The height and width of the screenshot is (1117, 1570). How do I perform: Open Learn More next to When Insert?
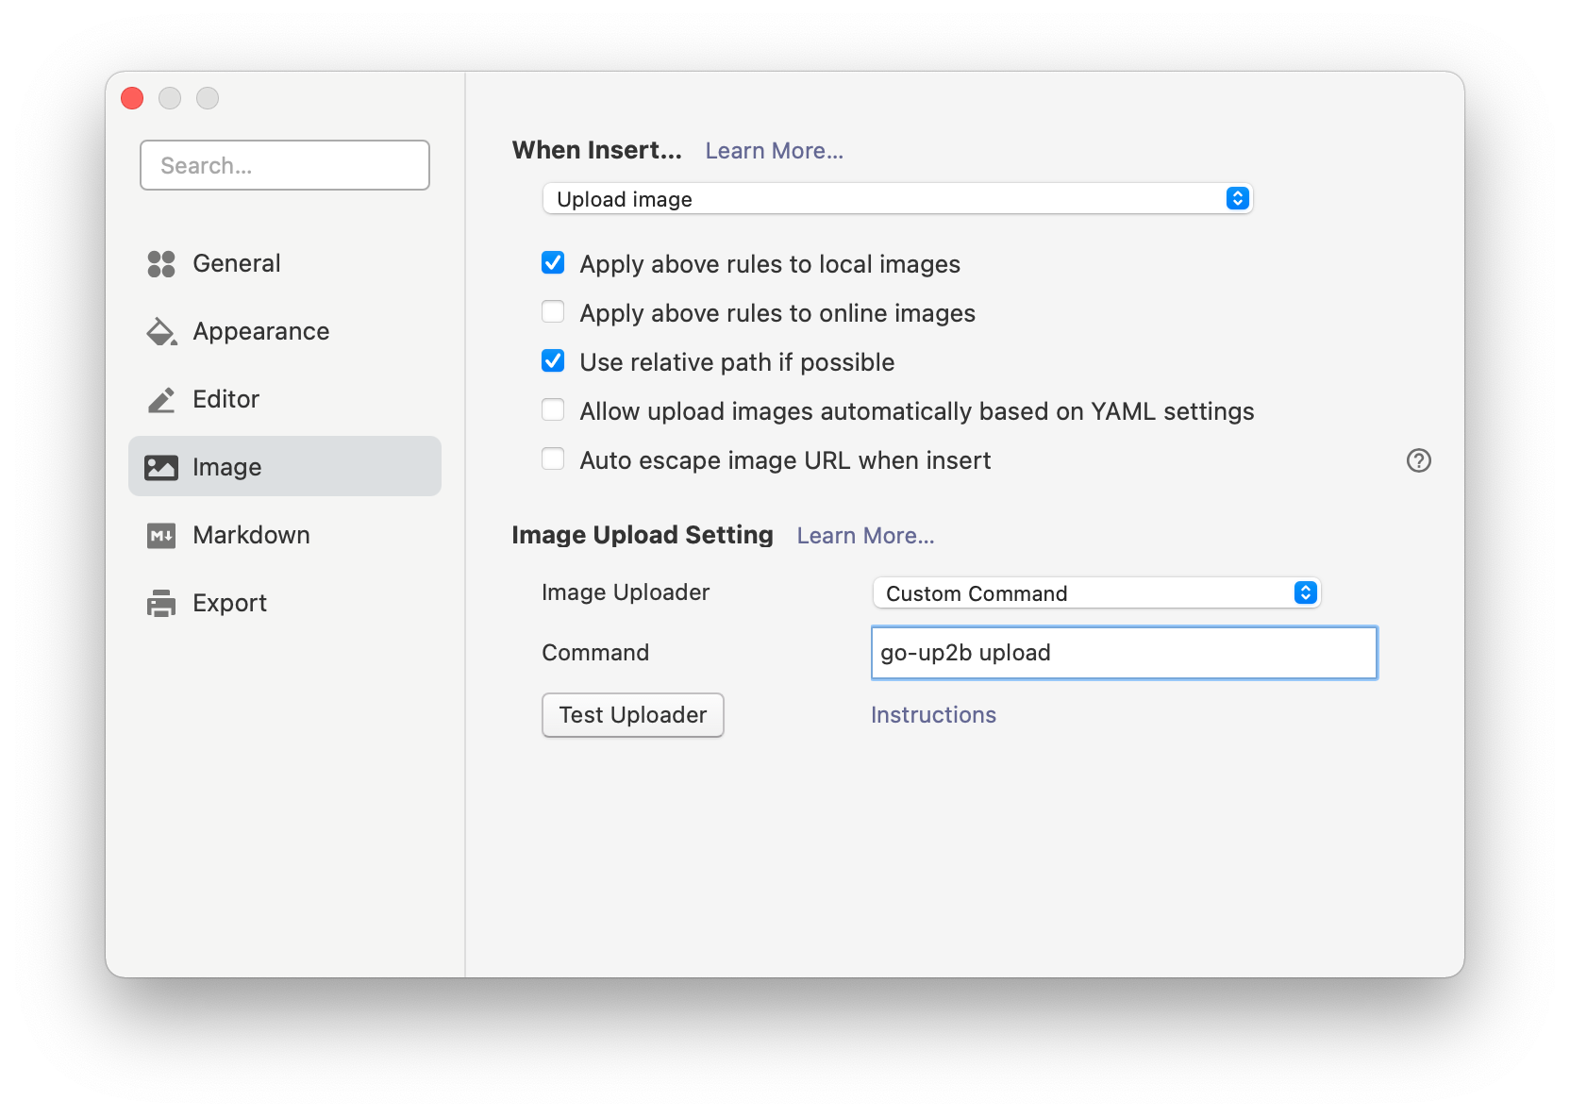[774, 151]
